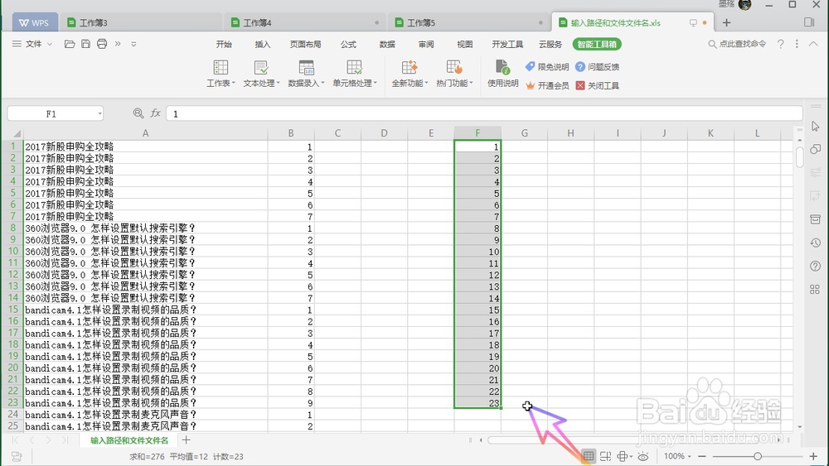Click zoom in plus button

[813, 456]
